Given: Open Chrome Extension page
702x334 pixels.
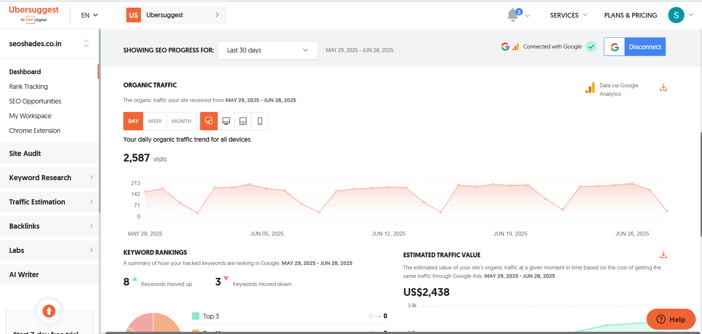Looking at the screenshot, I should (x=35, y=131).
